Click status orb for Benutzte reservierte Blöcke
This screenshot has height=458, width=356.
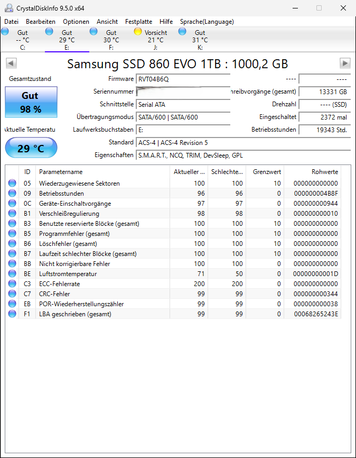click(12, 224)
